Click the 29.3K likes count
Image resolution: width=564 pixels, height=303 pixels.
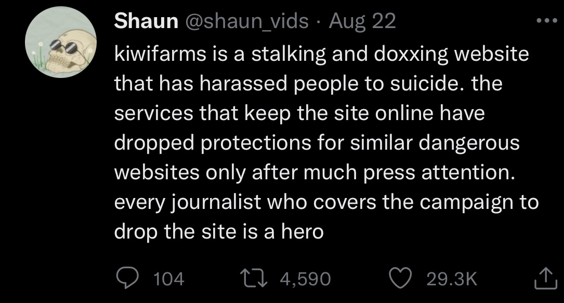click(x=452, y=279)
